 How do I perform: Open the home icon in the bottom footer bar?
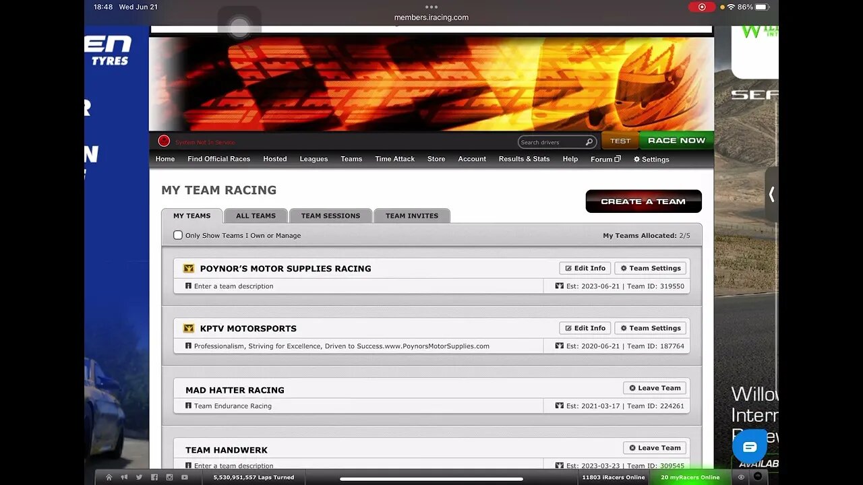tap(109, 477)
